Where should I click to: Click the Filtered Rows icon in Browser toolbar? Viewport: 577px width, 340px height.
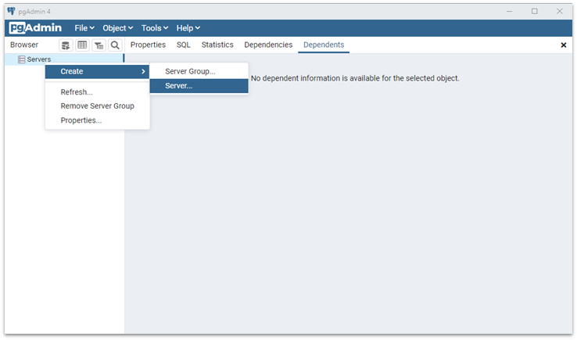pos(99,45)
